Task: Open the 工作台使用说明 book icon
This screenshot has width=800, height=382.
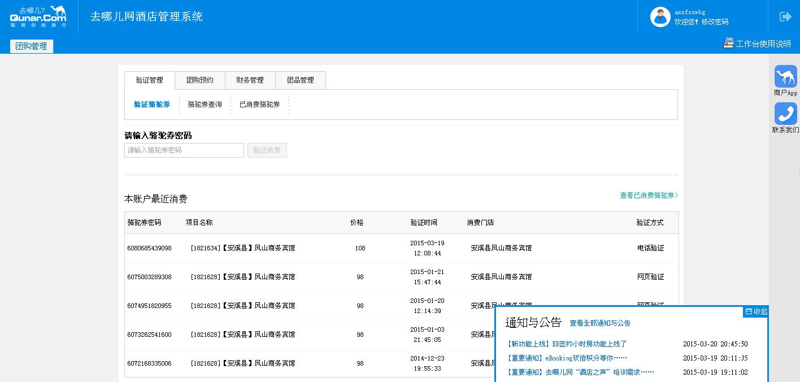Action: [x=728, y=43]
